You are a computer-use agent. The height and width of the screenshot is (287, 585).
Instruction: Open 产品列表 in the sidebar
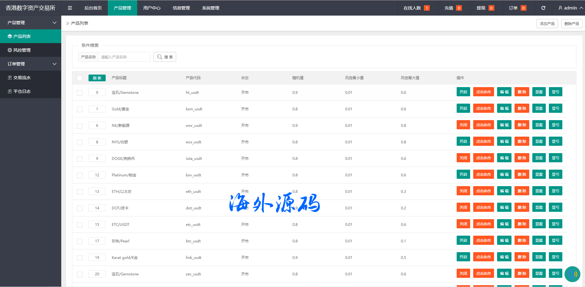pos(31,36)
